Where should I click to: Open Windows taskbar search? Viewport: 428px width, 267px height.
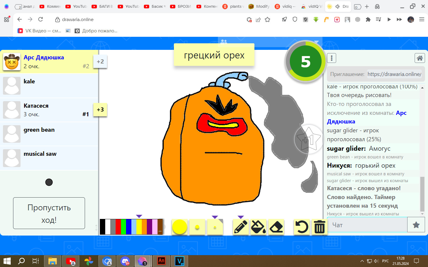21,261
